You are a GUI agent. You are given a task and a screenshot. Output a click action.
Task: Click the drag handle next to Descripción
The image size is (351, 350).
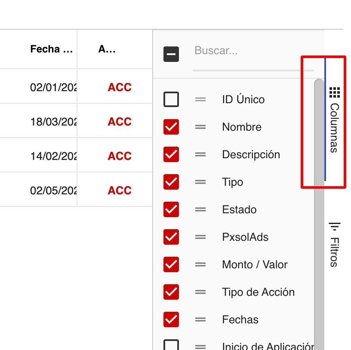tap(200, 154)
